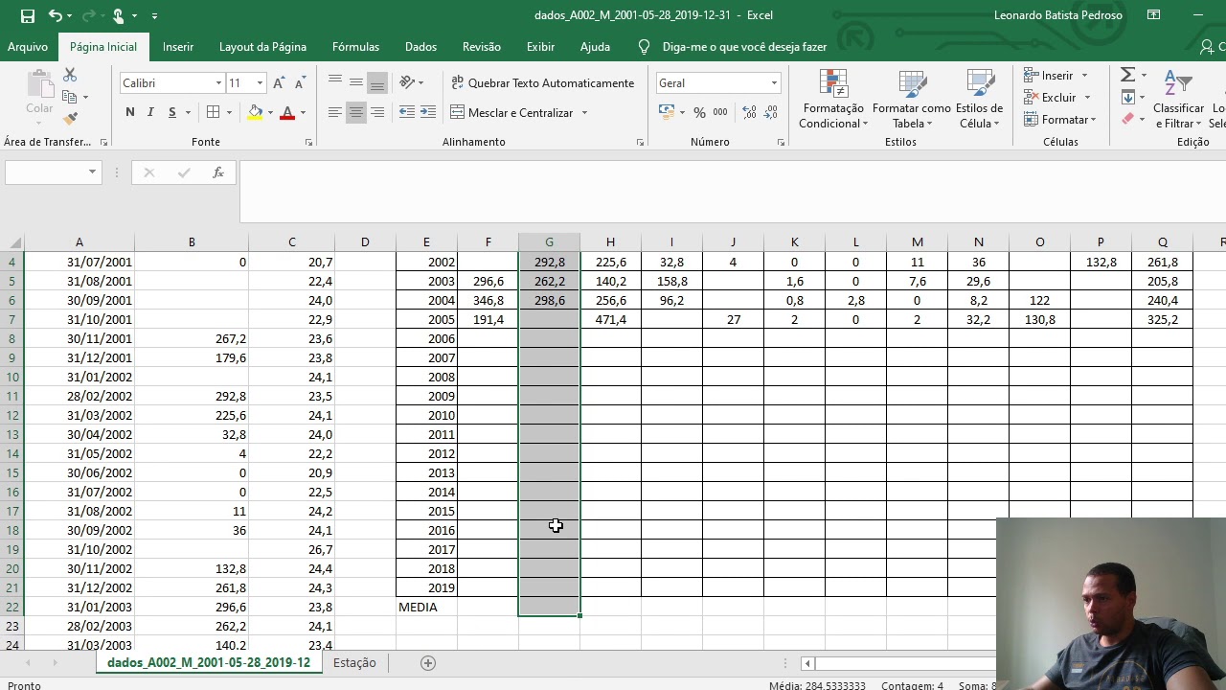This screenshot has width=1226, height=690.
Task: Click the accounting currency format icon
Action: 667,112
